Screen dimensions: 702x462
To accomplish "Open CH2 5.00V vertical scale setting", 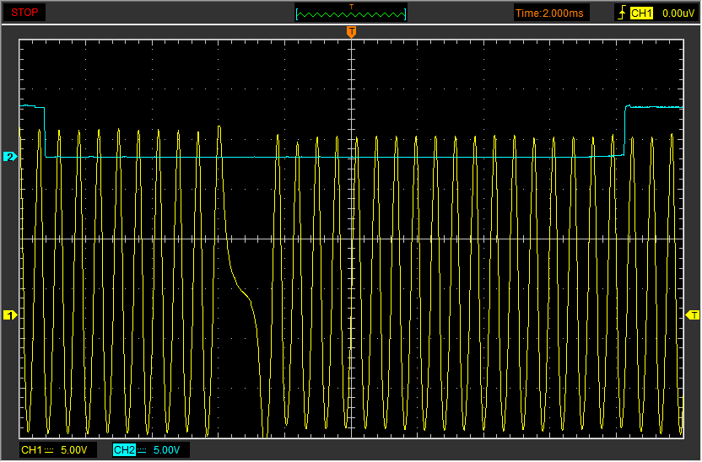I will [x=166, y=450].
